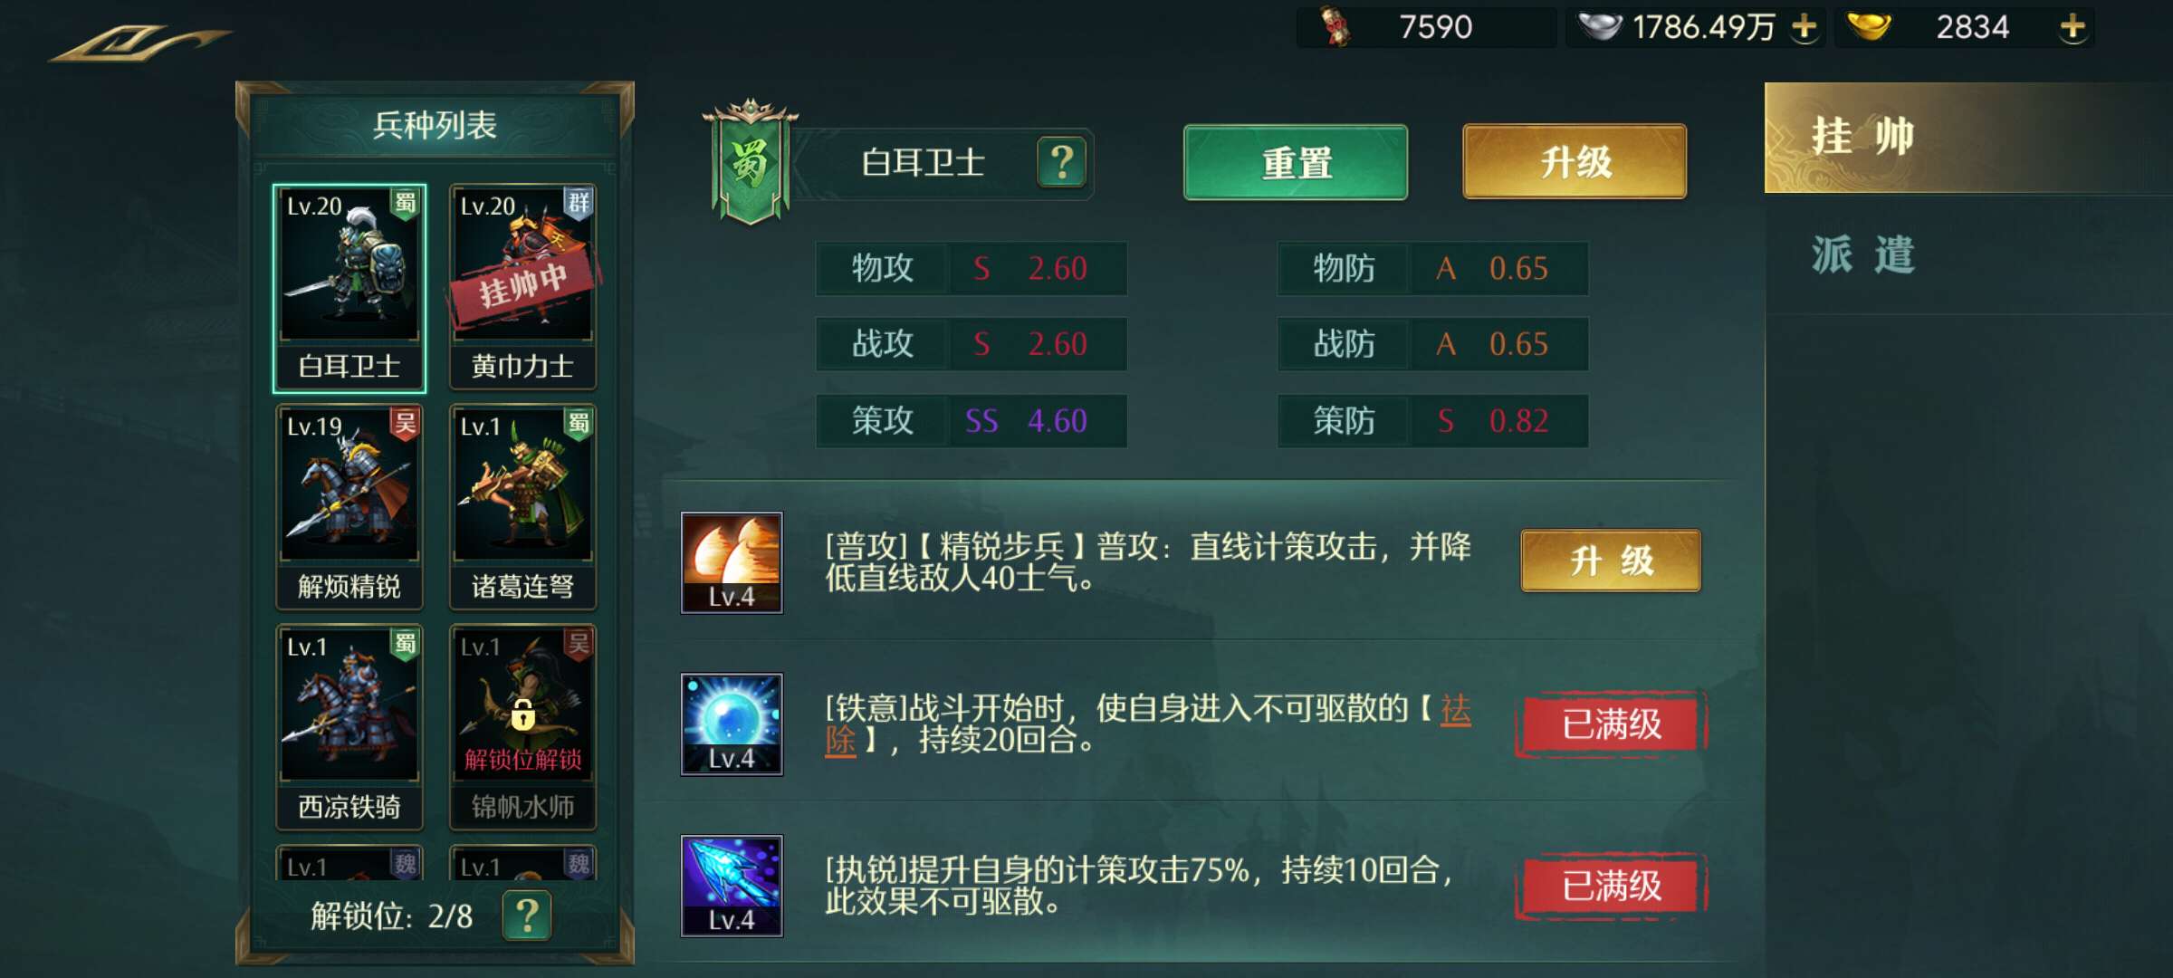This screenshot has width=2173, height=978.
Task: Upgrade the 普攻 skill with 升级
Action: pyautogui.click(x=1611, y=561)
